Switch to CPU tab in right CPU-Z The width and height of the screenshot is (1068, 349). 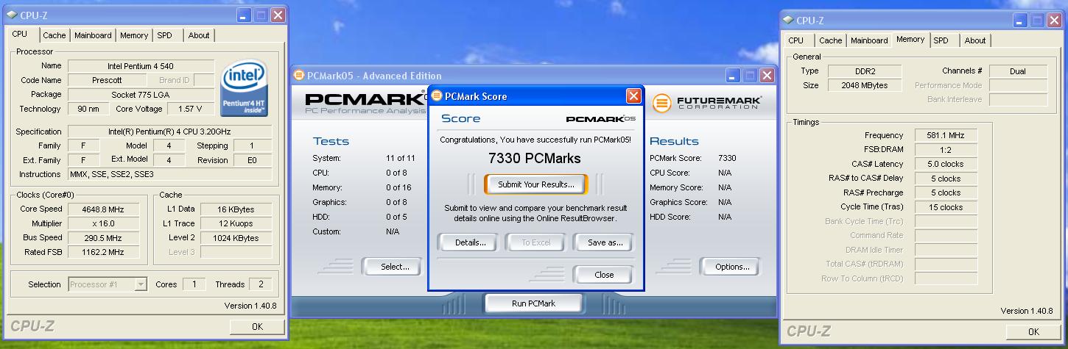tap(795, 40)
